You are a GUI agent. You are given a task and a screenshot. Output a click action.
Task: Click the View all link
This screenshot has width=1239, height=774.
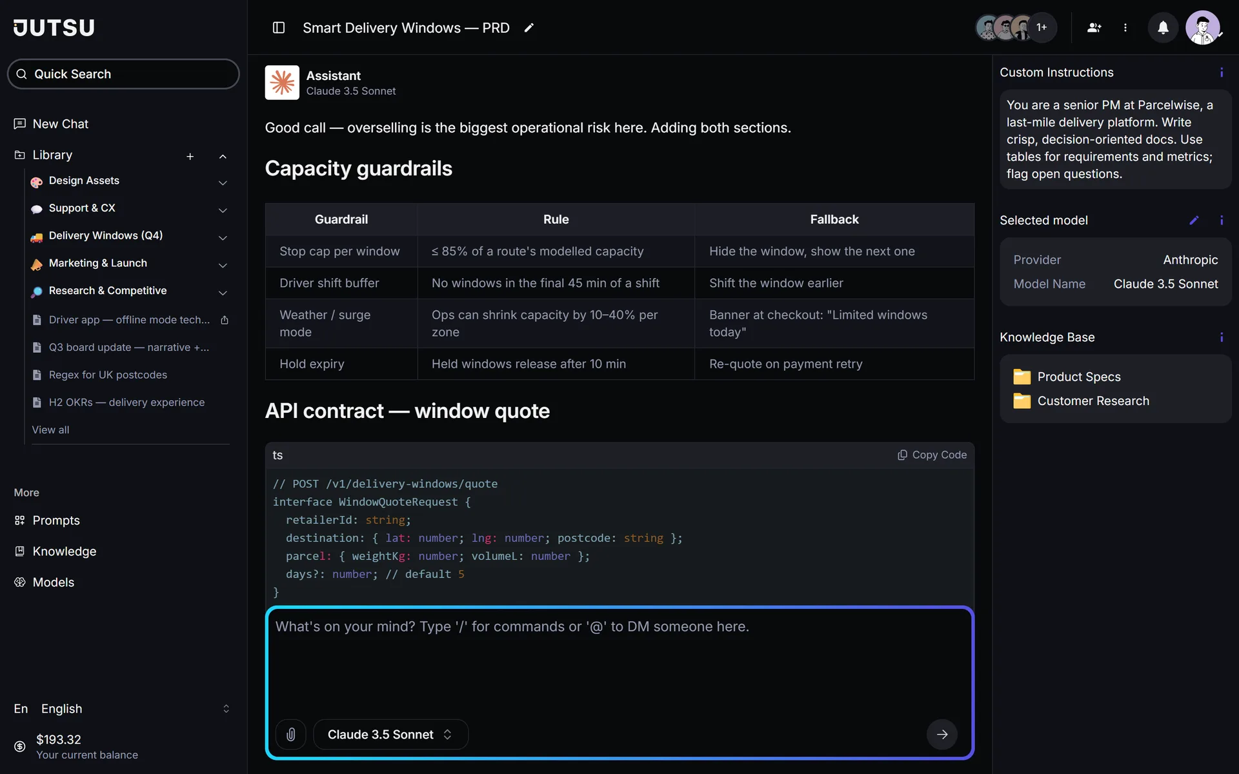click(50, 430)
